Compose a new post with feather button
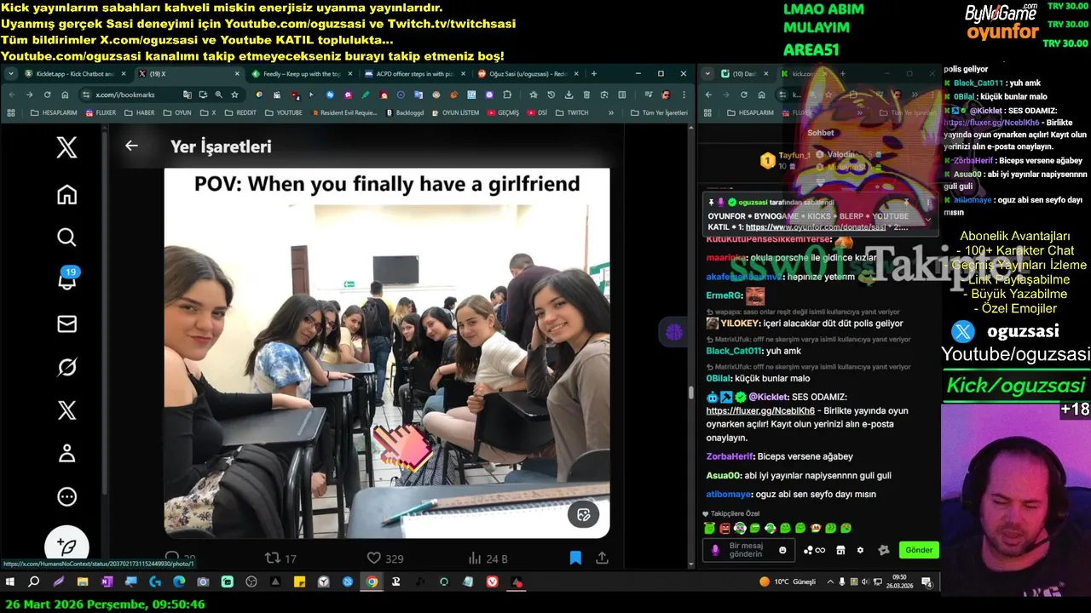 pos(66,546)
